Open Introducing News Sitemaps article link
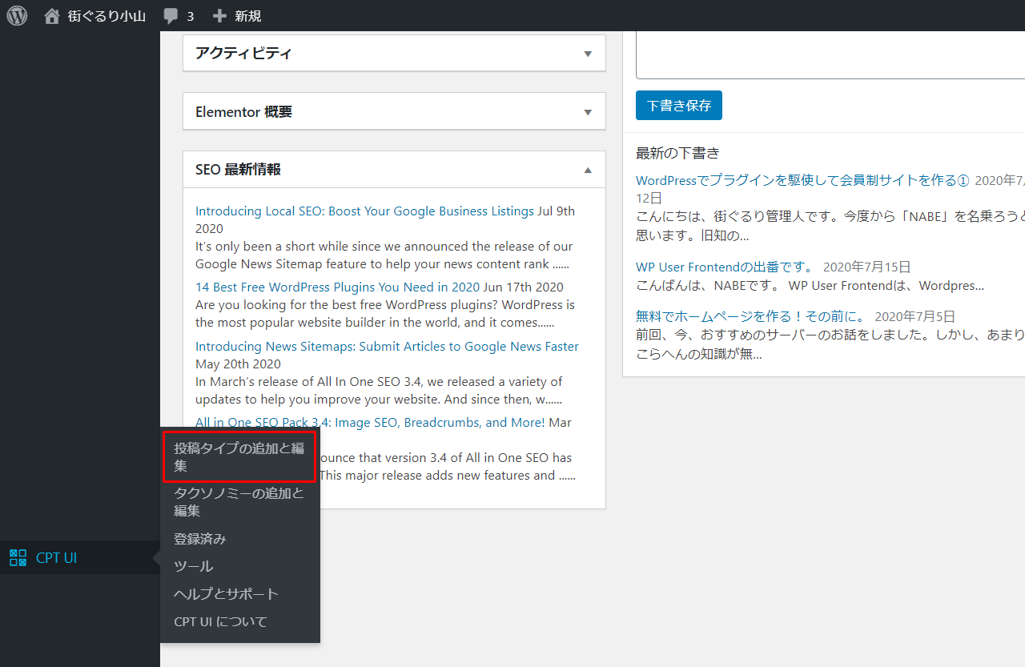Viewport: 1025px width, 667px height. click(387, 347)
